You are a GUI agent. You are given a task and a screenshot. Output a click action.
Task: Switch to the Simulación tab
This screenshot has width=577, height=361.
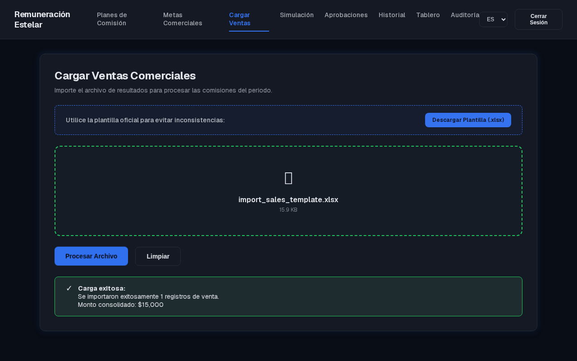click(x=297, y=15)
